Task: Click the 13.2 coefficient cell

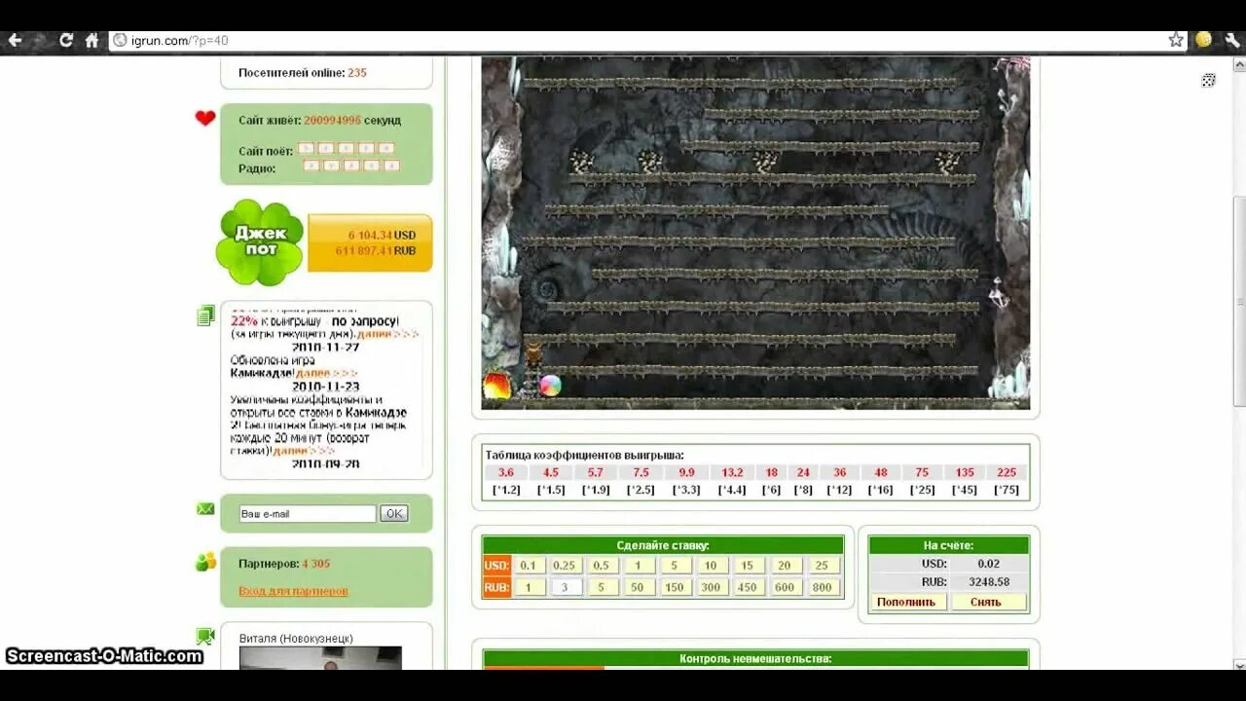Action: [732, 472]
